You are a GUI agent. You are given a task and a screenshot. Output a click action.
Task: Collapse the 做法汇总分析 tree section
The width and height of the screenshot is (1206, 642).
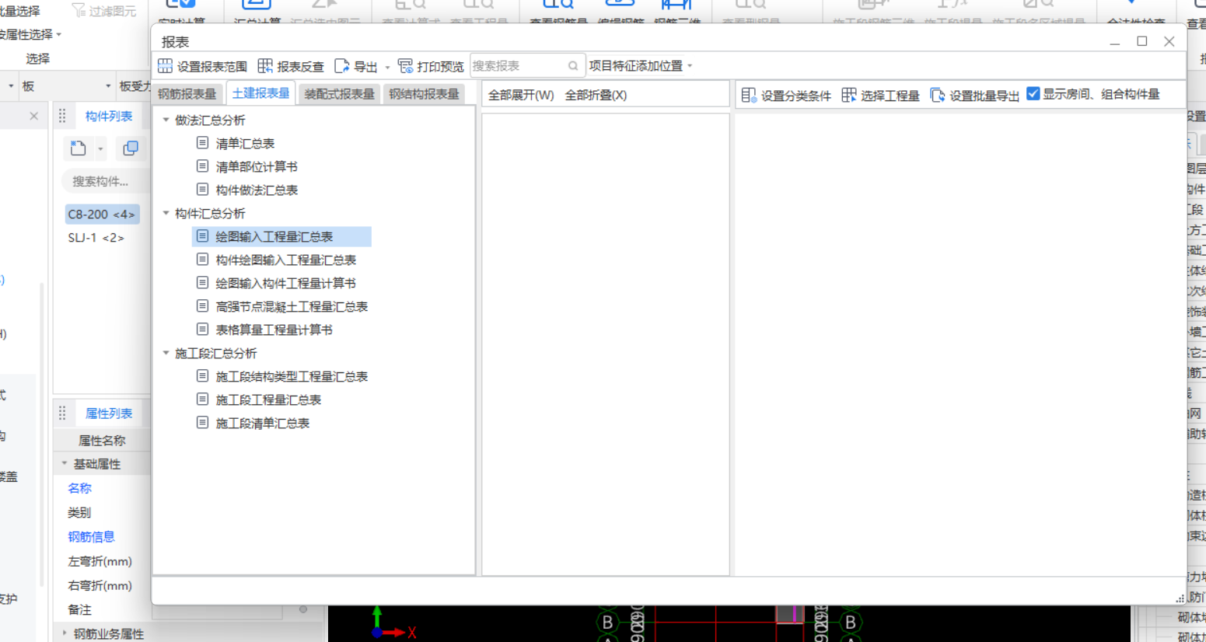click(x=165, y=120)
